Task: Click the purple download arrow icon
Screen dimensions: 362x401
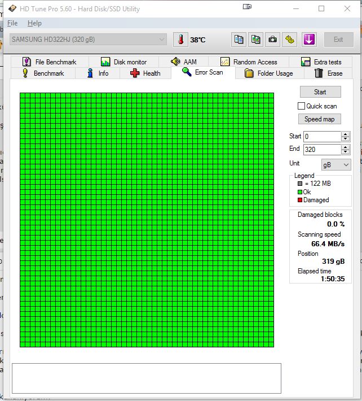Action: pos(309,40)
